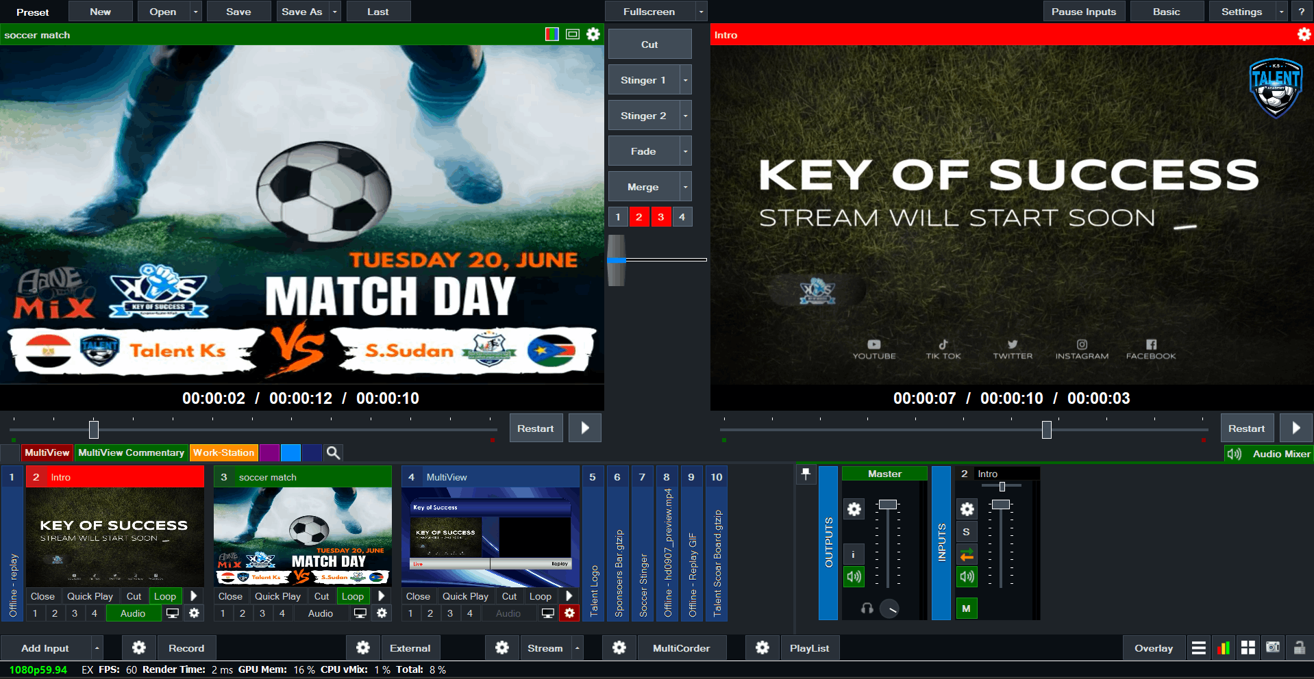Screen dimensions: 1314x679
Task: Click the snapshot camera icon in bottom bar
Action: [1273, 648]
